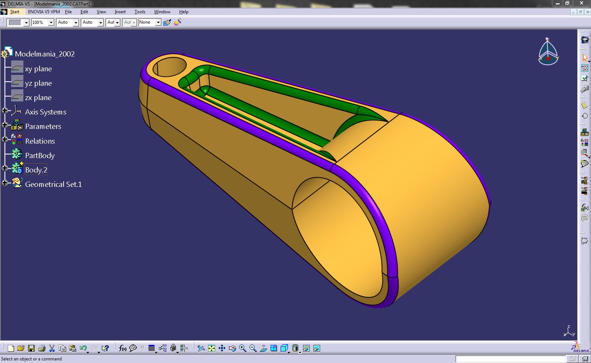Undo the last action

pyautogui.click(x=83, y=348)
